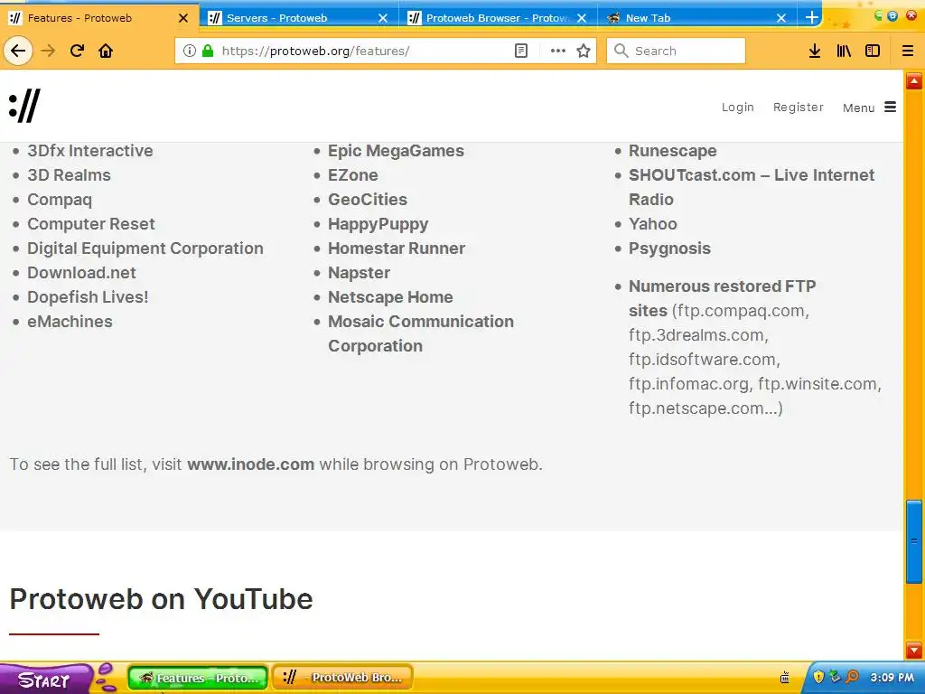The image size is (925, 694).
Task: Click Digital Equipment Corporation entry
Action: coord(145,249)
